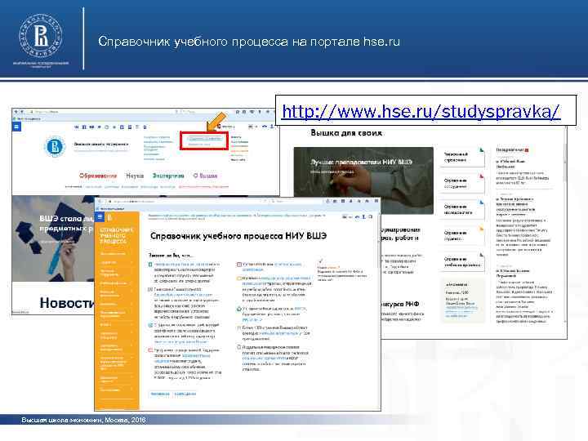
Task: Click the browser back arrow in the hse.ru homepage window
Action: 16,112
